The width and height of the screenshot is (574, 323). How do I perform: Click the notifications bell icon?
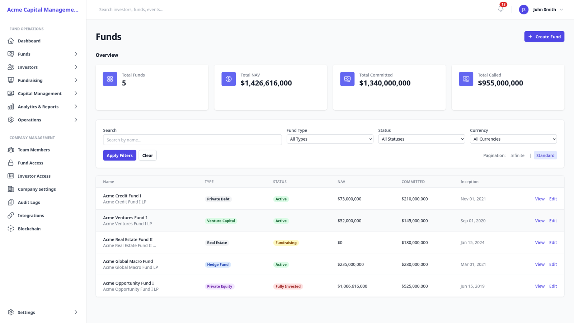[x=501, y=9]
